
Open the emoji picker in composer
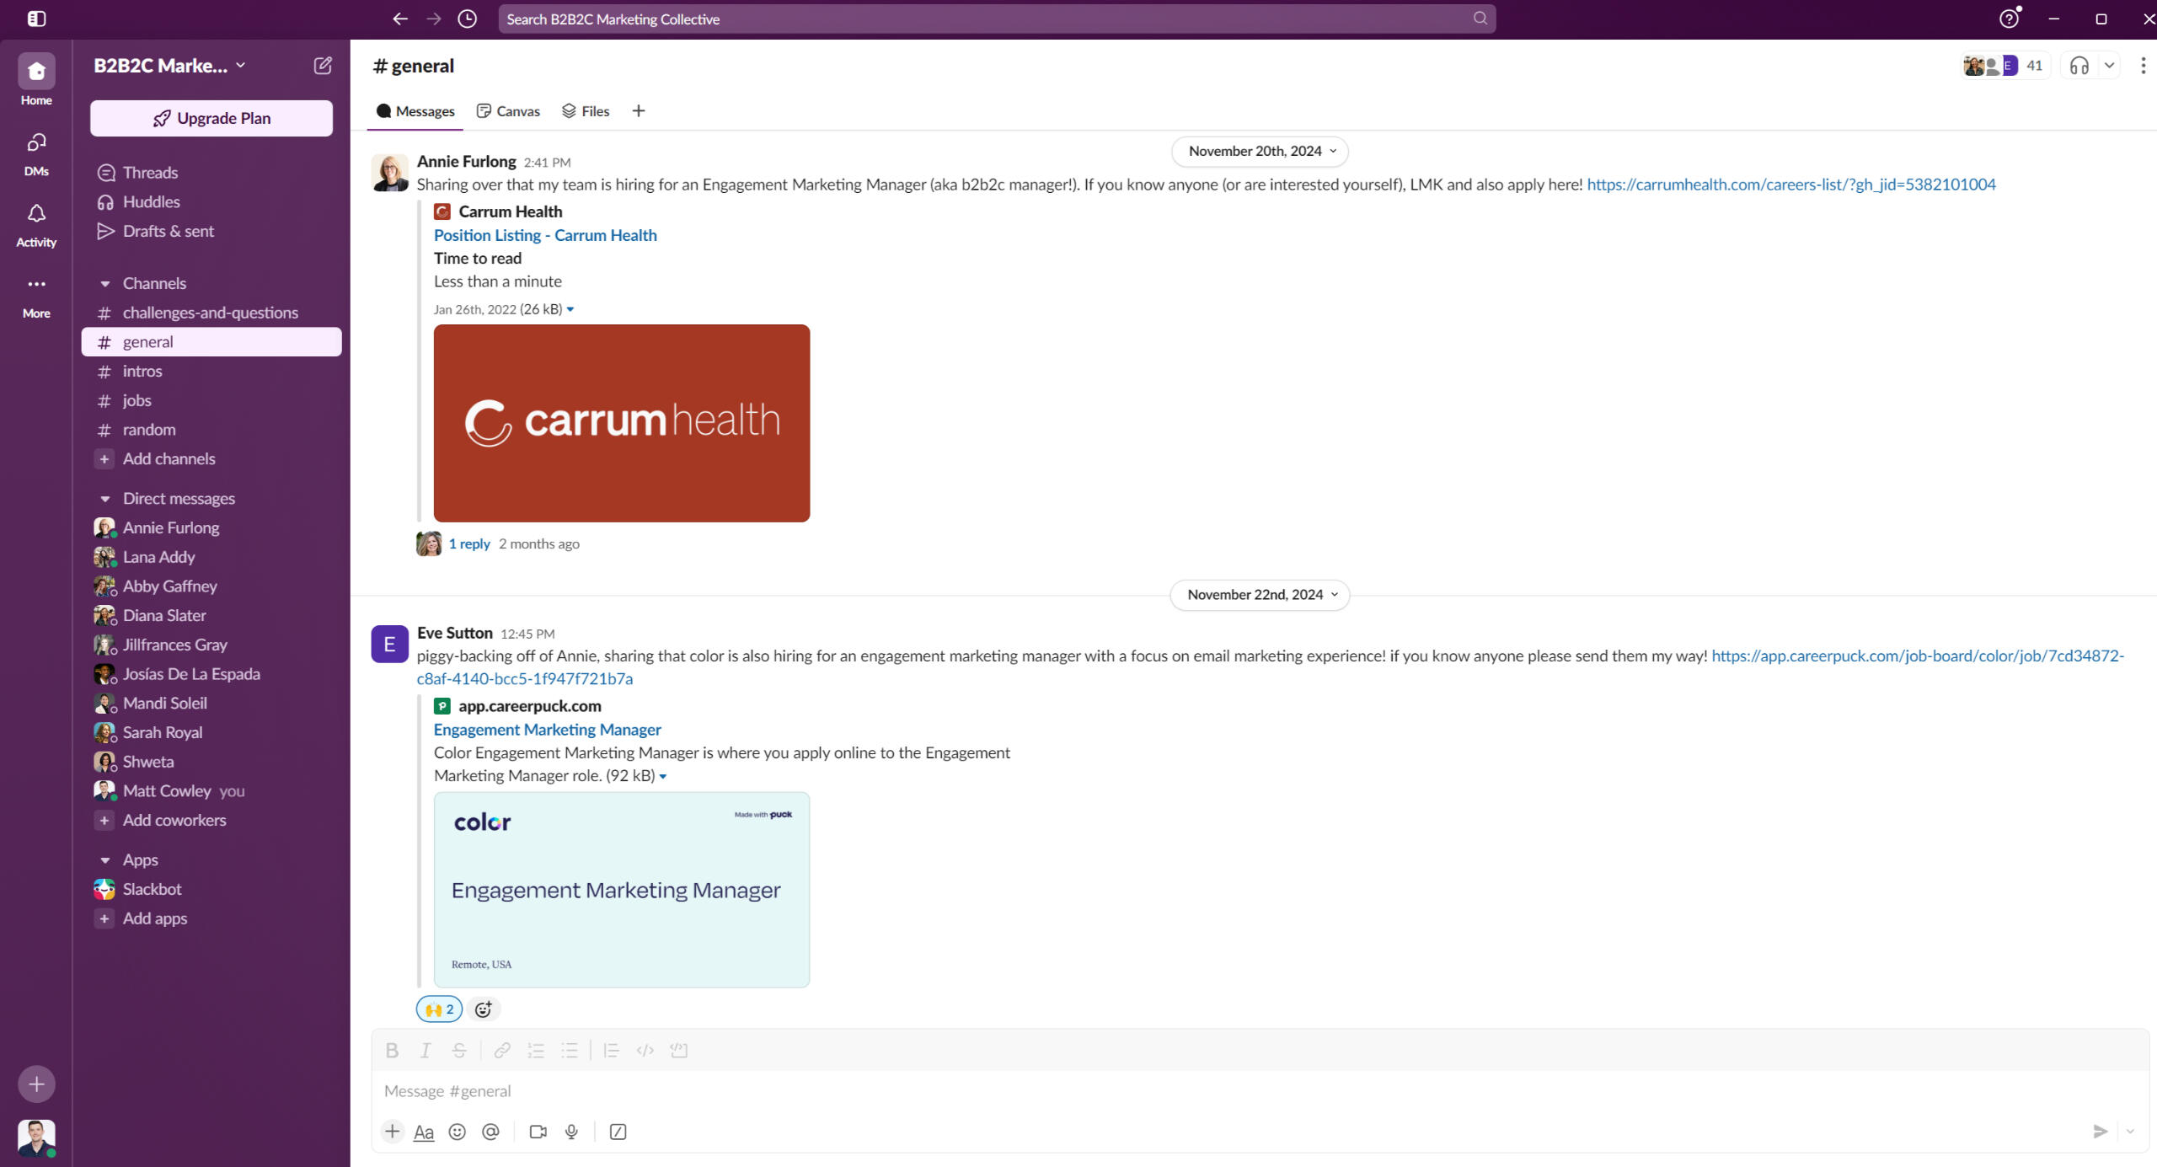pyautogui.click(x=457, y=1132)
